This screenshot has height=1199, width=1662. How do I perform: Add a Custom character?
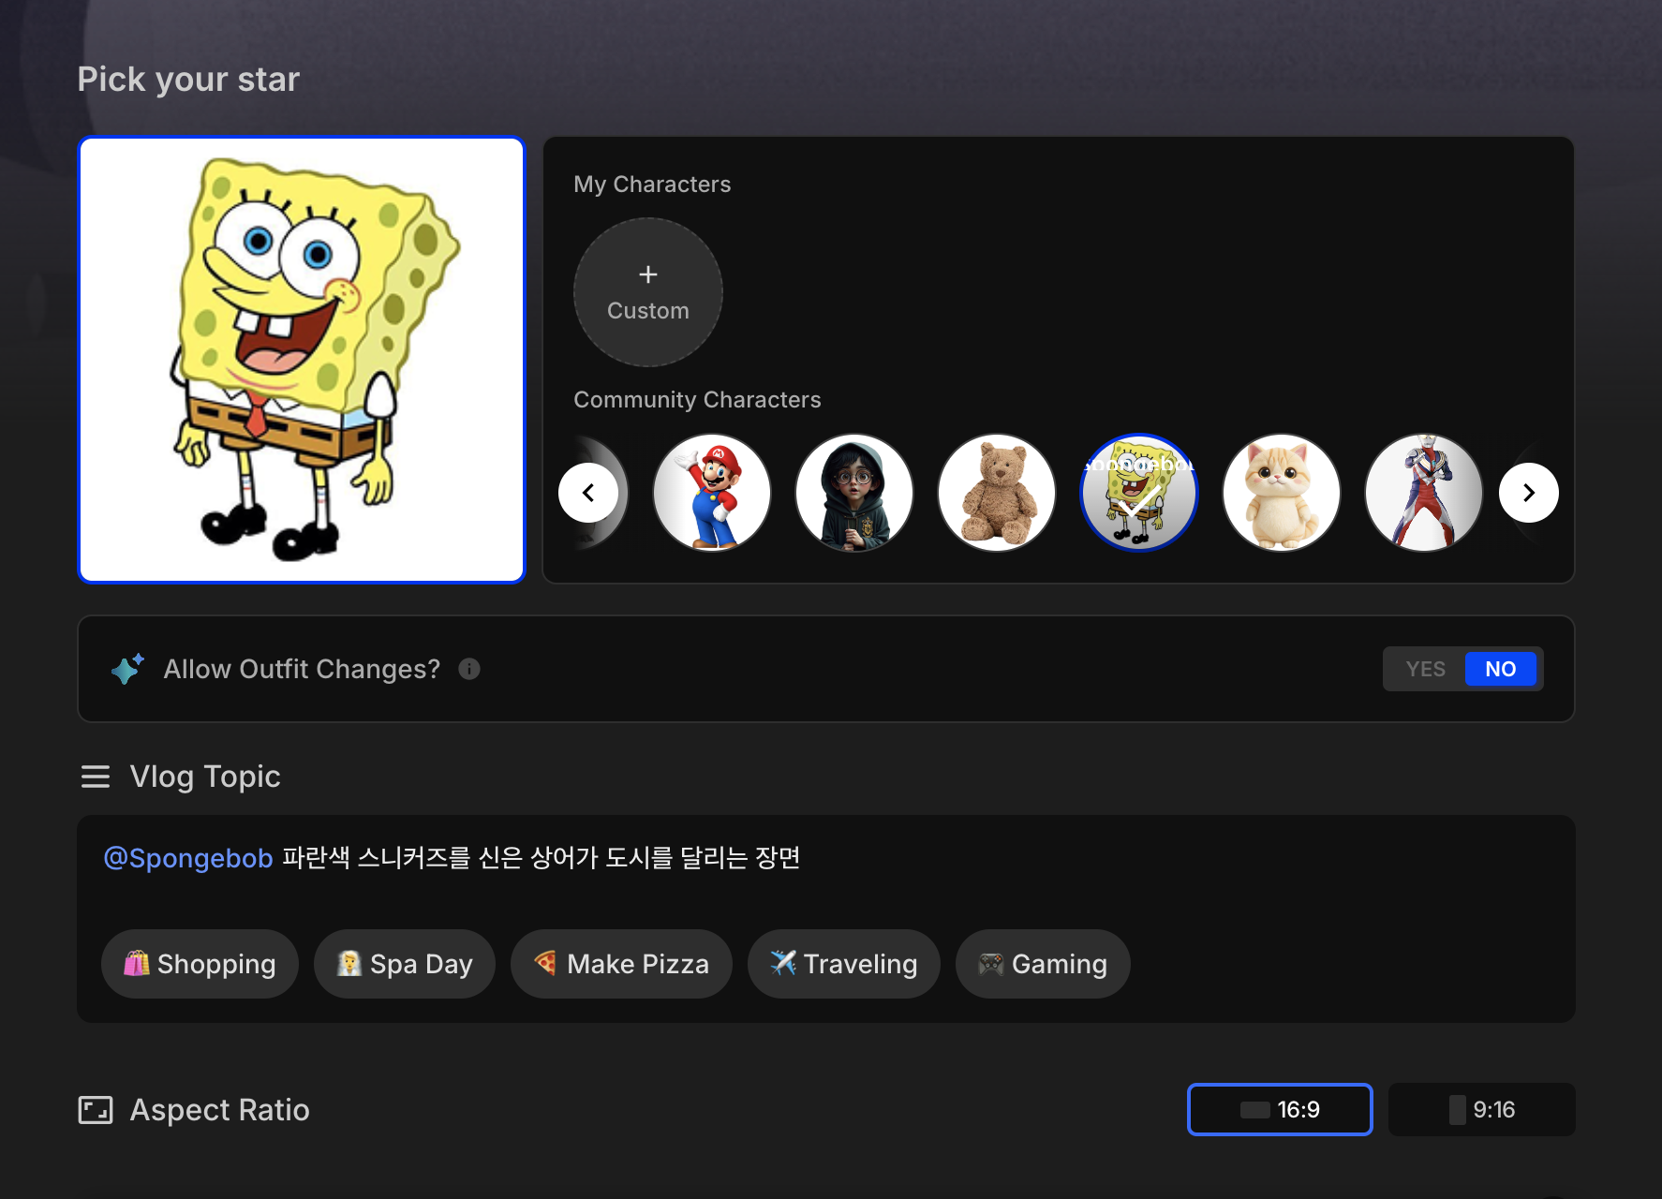648,292
